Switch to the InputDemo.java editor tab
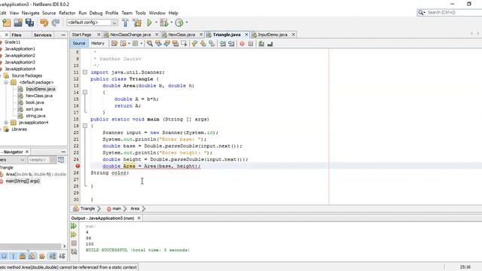482x271 pixels. (273, 35)
